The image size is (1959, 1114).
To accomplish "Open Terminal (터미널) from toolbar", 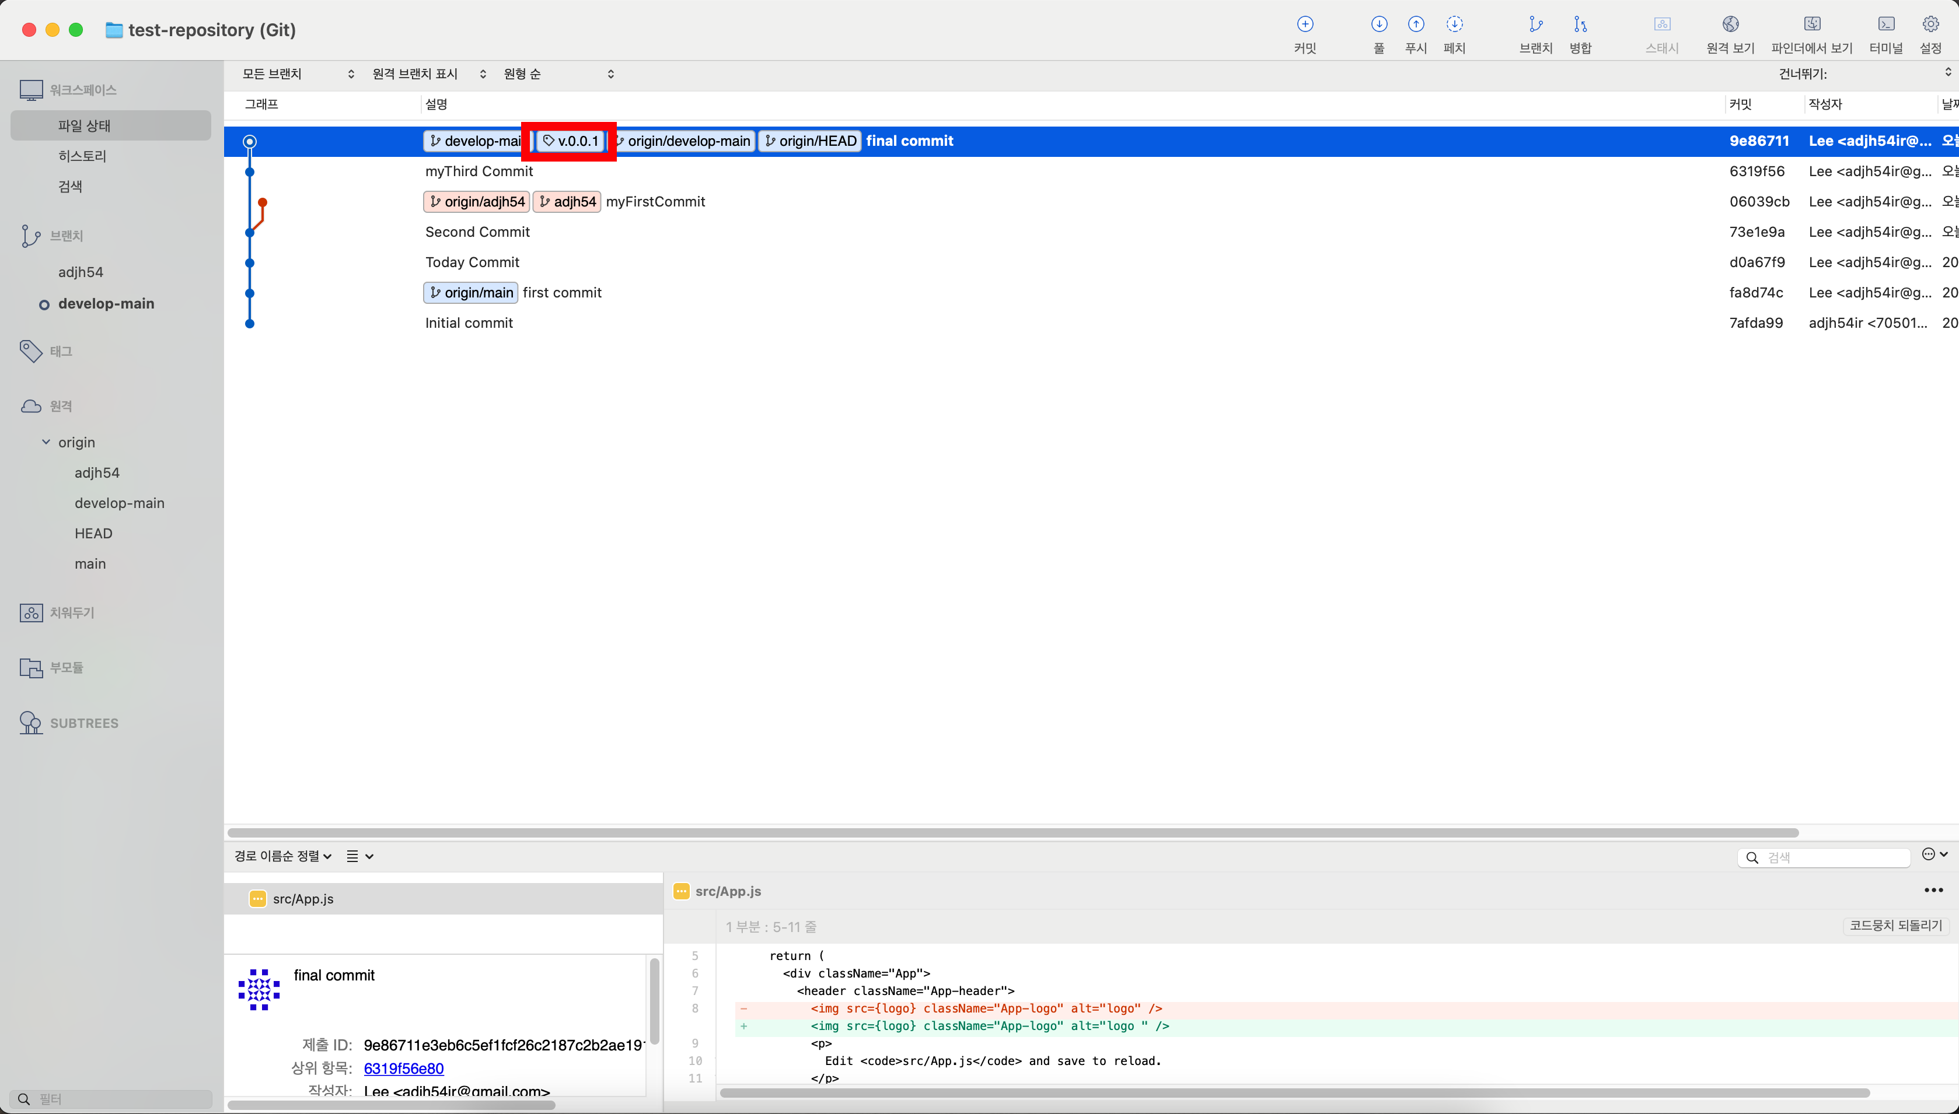I will pos(1885,24).
